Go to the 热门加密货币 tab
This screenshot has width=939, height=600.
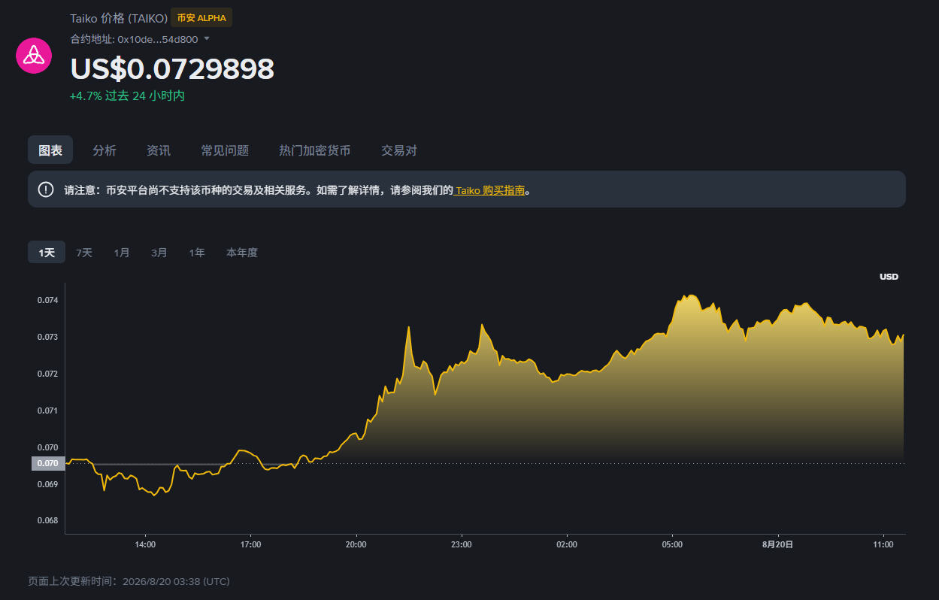[x=315, y=150]
